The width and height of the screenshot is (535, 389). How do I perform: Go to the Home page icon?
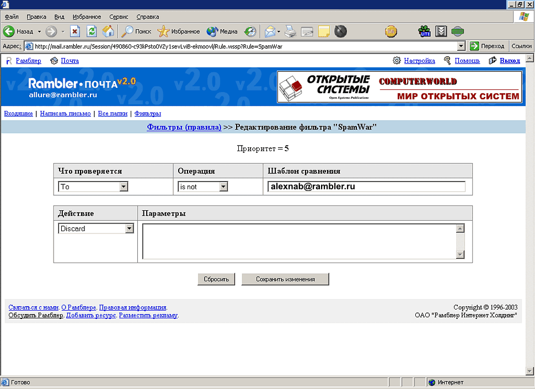coord(108,31)
